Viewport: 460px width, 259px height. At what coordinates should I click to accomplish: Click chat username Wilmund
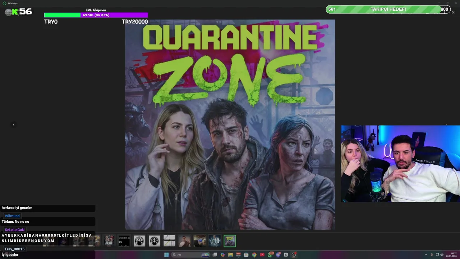click(12, 216)
